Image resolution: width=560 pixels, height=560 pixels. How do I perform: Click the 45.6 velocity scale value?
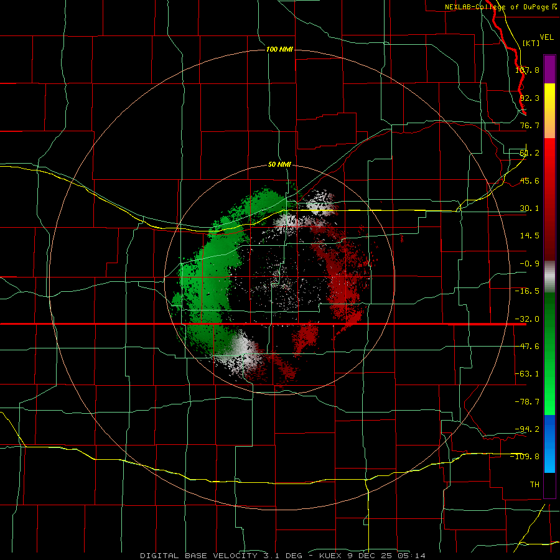point(530,180)
